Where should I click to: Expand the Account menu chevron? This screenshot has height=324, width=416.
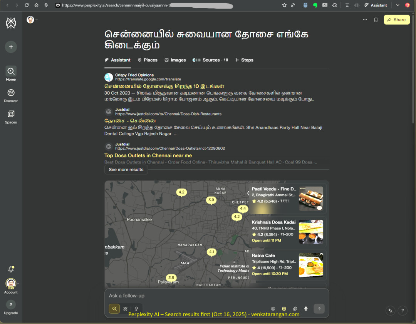(x=18, y=284)
